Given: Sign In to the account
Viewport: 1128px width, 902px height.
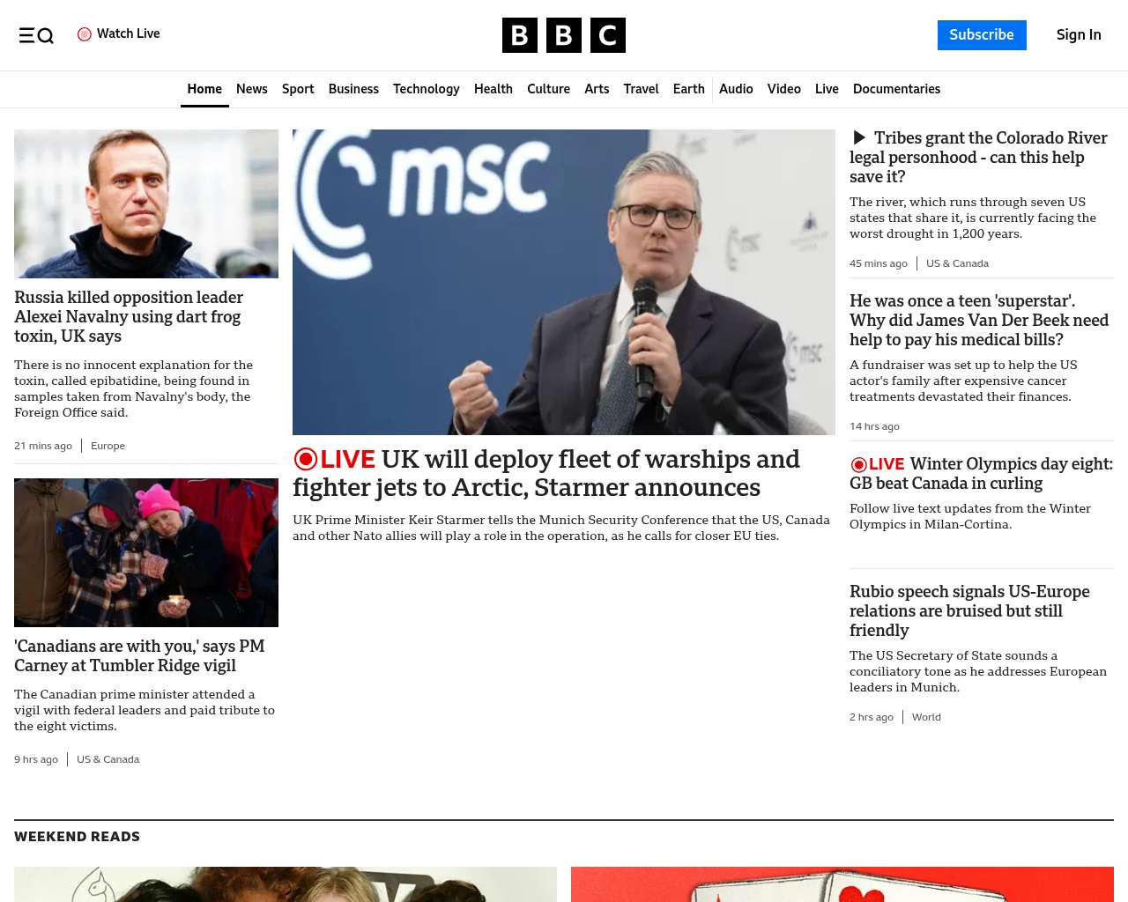Looking at the screenshot, I should [x=1079, y=35].
